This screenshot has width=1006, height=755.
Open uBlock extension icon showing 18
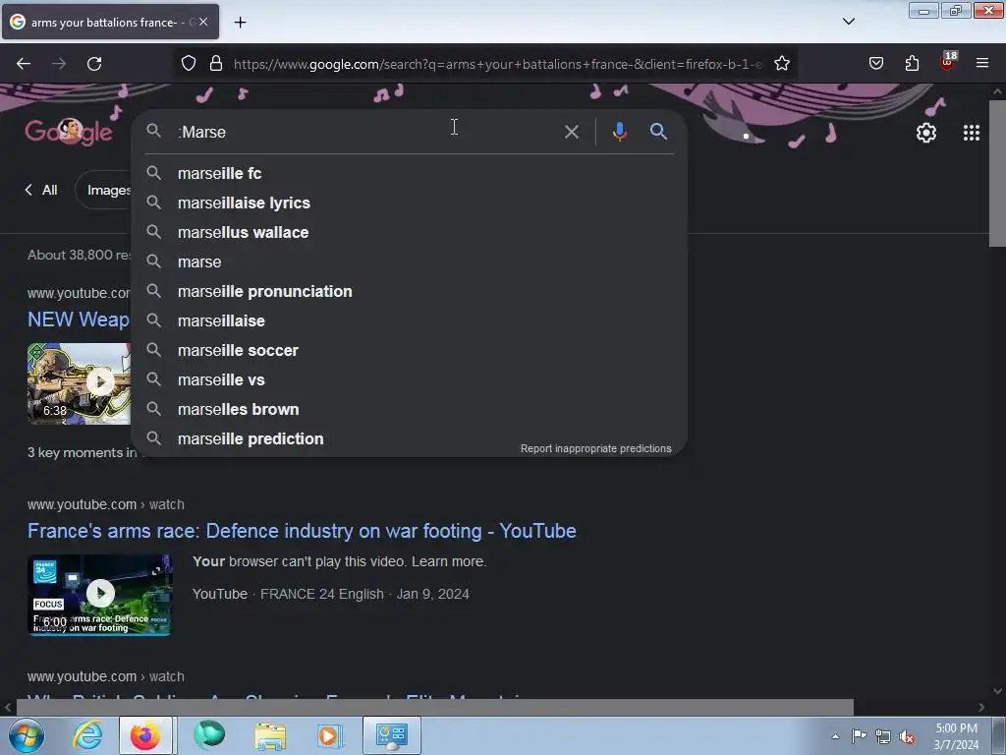pos(948,62)
